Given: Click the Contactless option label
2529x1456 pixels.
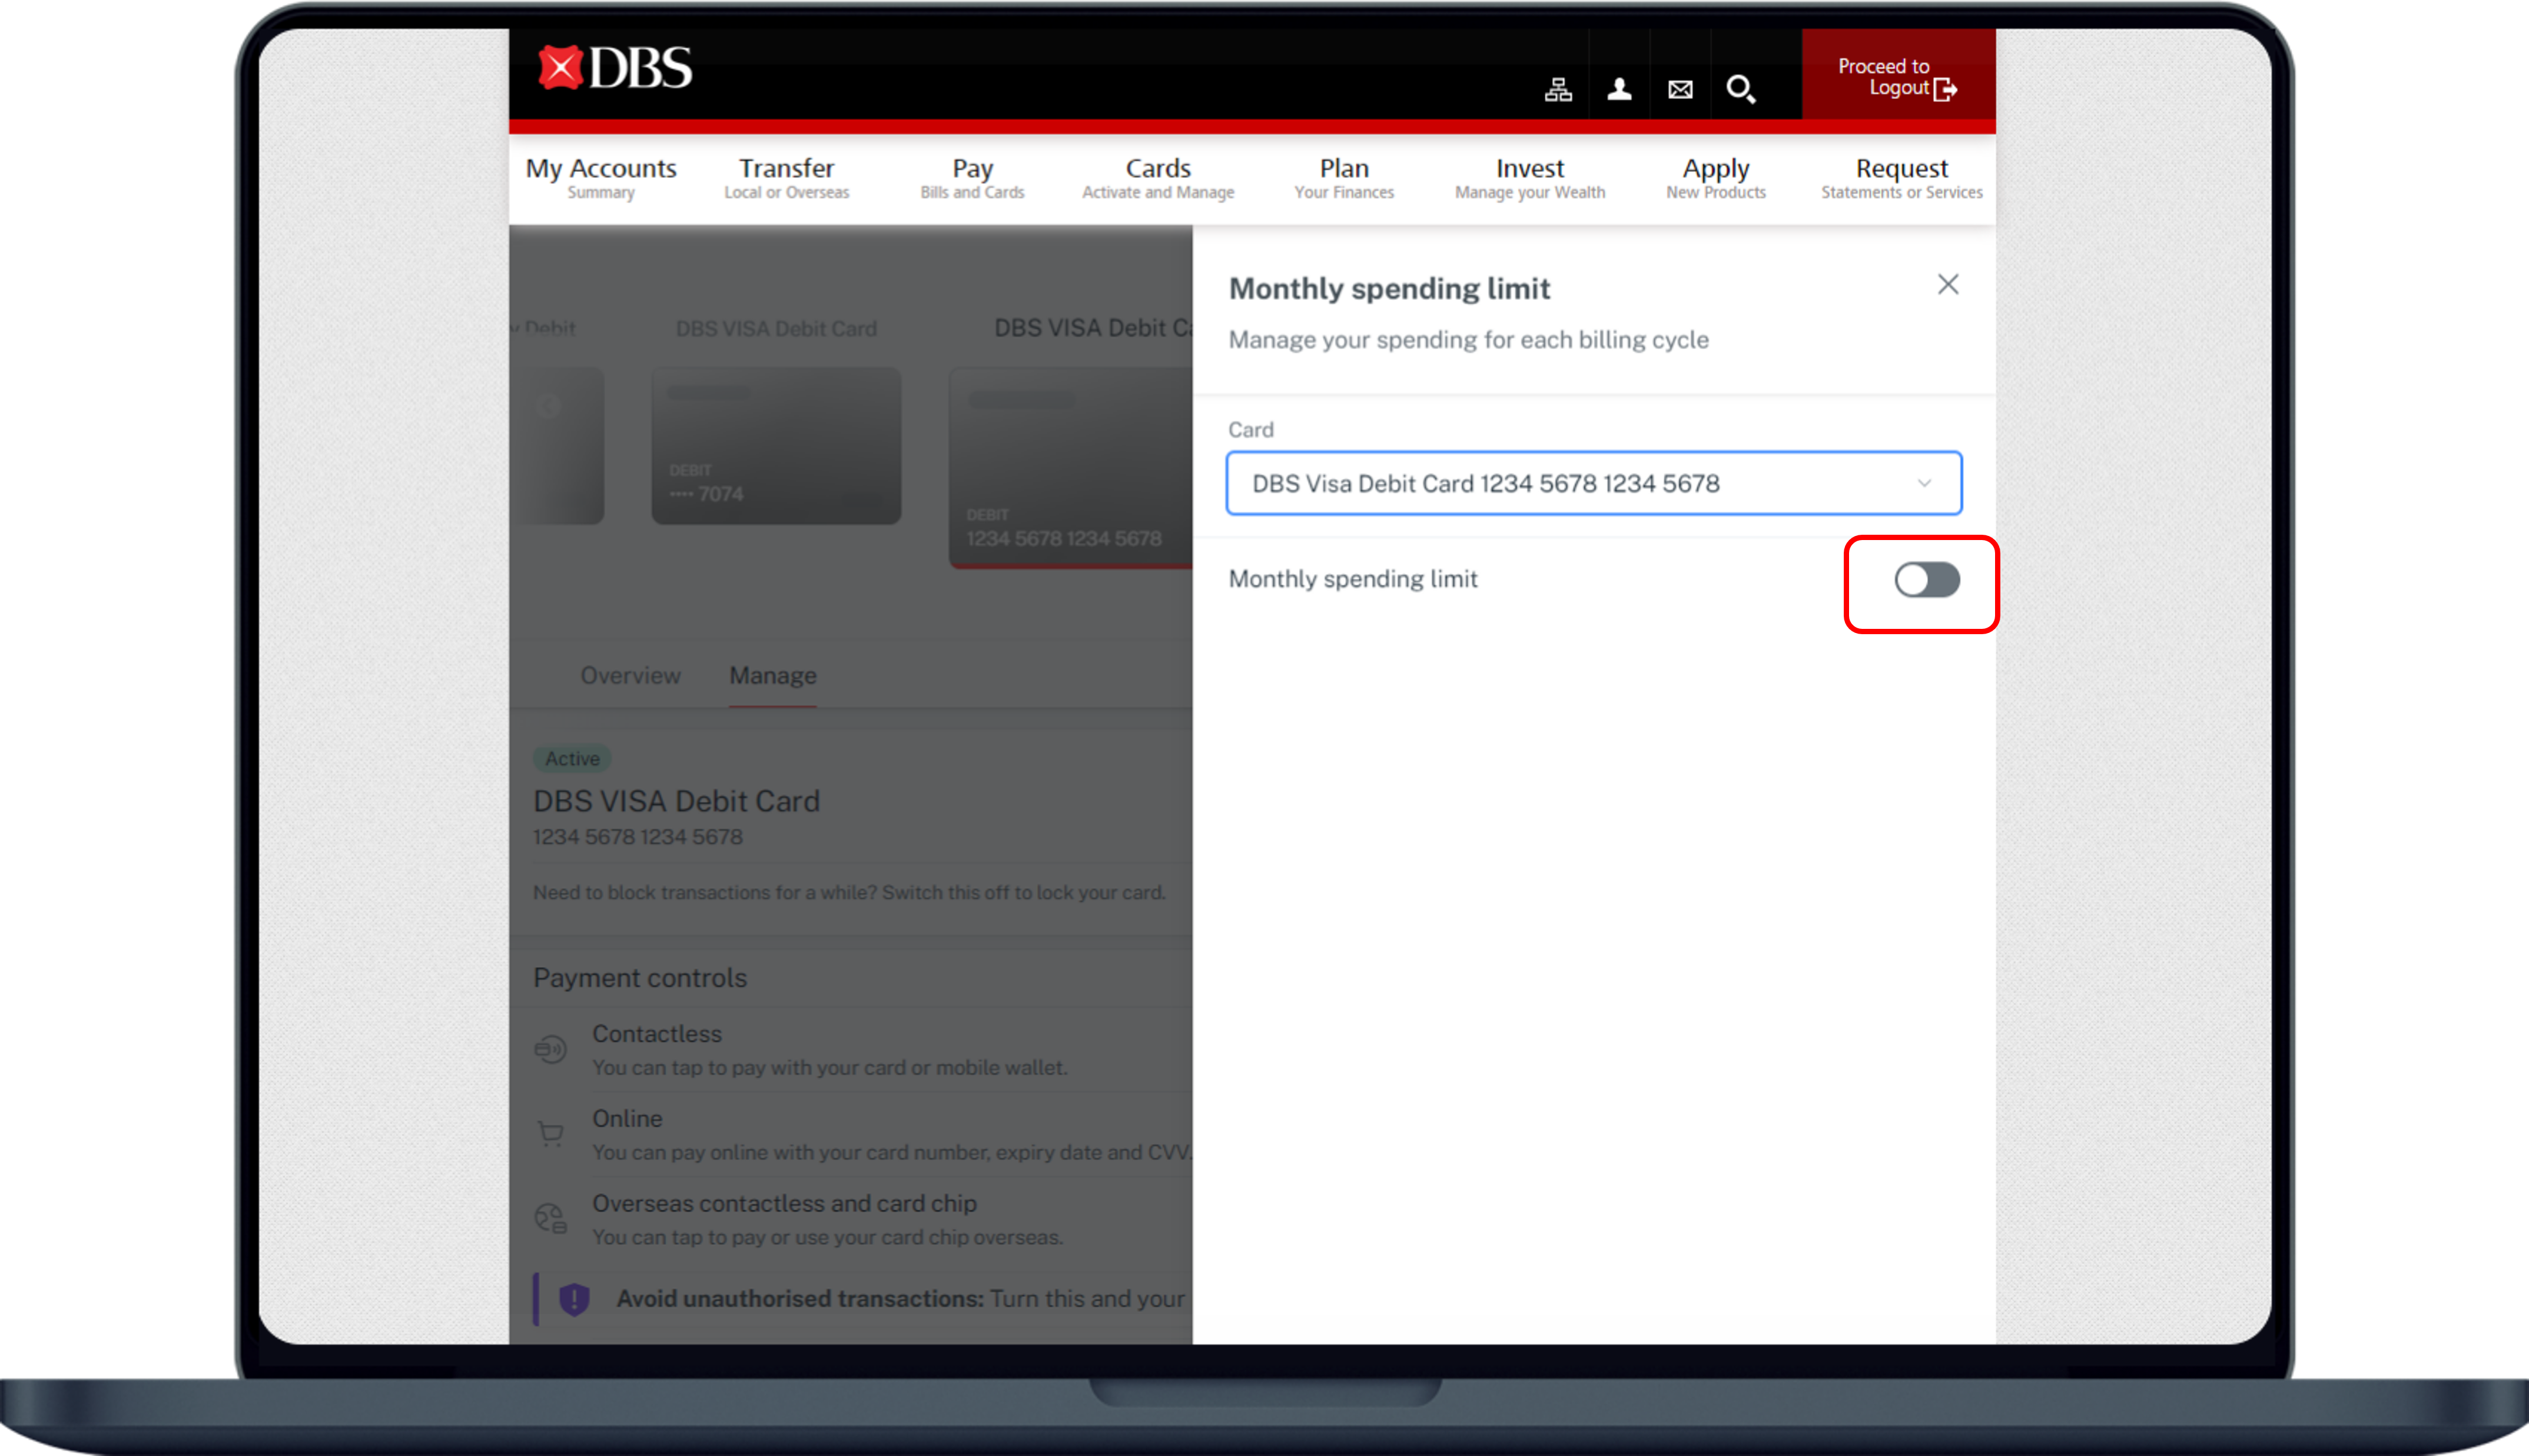Looking at the screenshot, I should pyautogui.click(x=656, y=1034).
